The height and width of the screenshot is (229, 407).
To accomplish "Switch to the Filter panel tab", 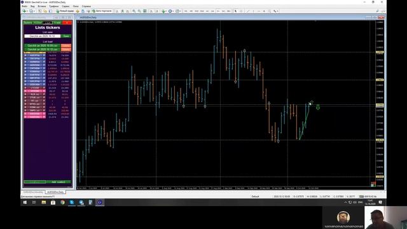I will coord(38,23).
